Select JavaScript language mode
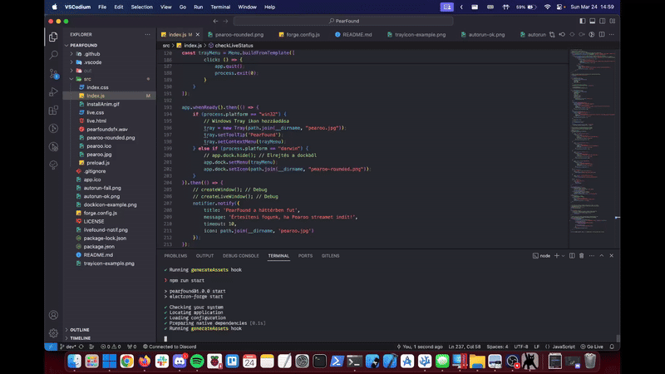Screen dimensions: 665x374 coord(564,347)
